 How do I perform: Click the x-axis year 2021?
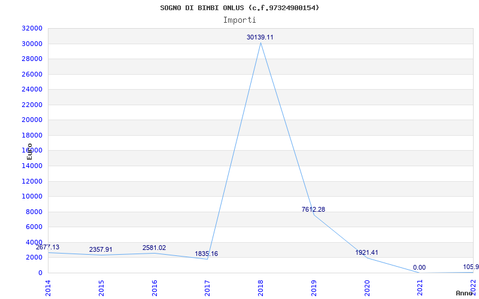coord(420,288)
